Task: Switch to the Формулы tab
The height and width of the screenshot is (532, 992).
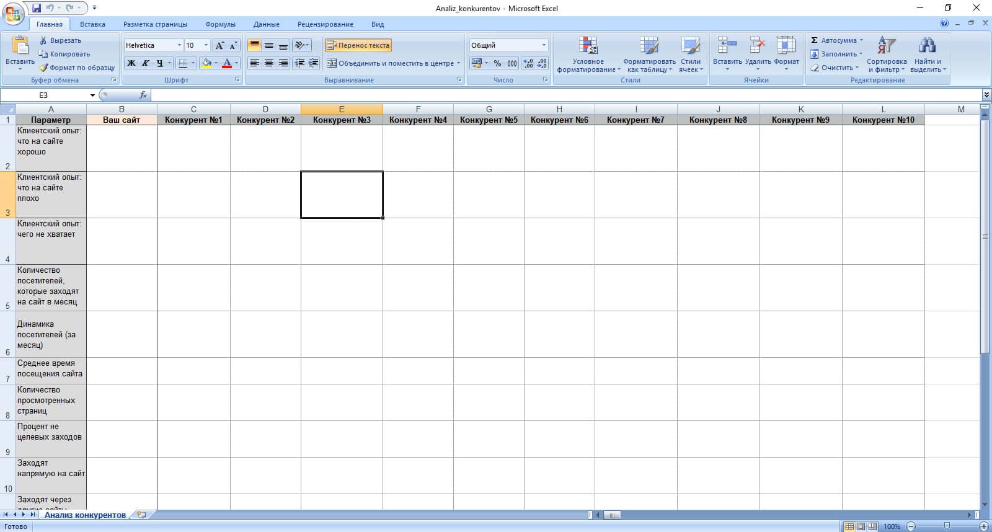Action: (220, 24)
